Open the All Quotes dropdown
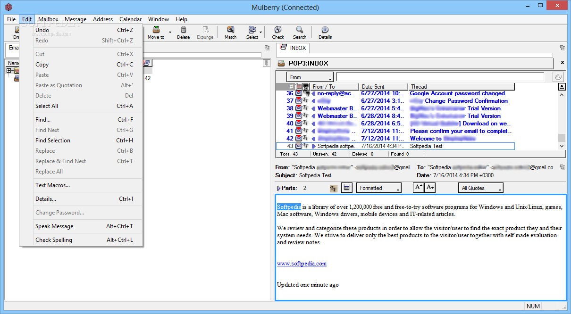The height and width of the screenshot is (314, 571). coord(481,188)
